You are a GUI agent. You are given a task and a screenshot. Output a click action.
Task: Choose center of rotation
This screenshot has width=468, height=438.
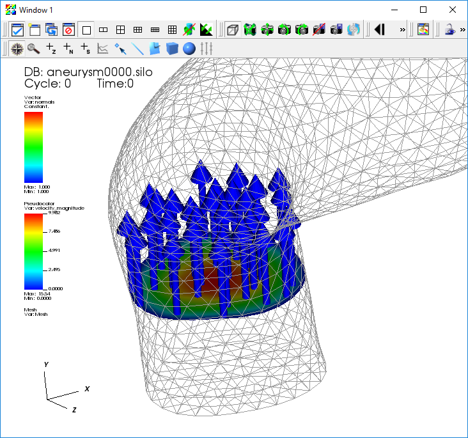coord(354,30)
